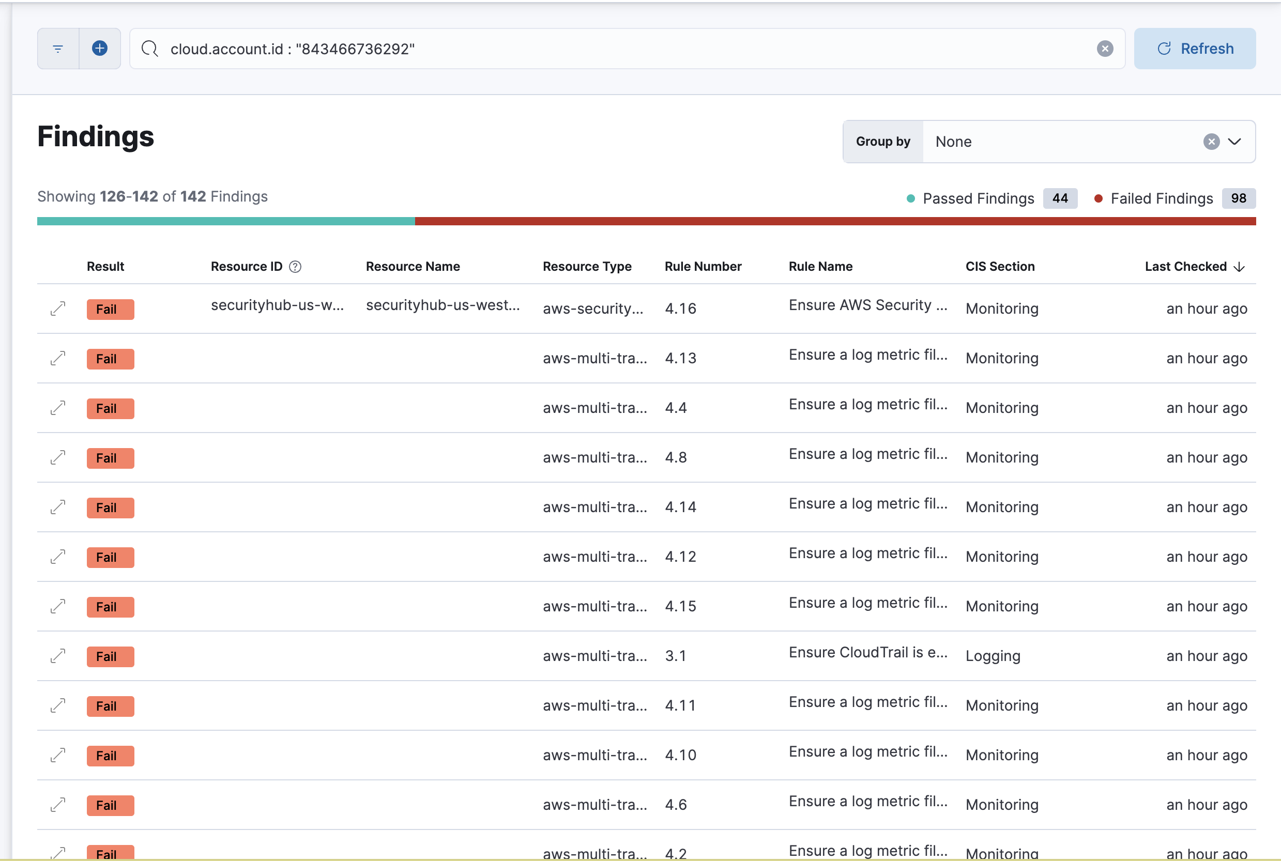Click the search magnifier icon
This screenshot has width=1281, height=861.
(x=149, y=49)
